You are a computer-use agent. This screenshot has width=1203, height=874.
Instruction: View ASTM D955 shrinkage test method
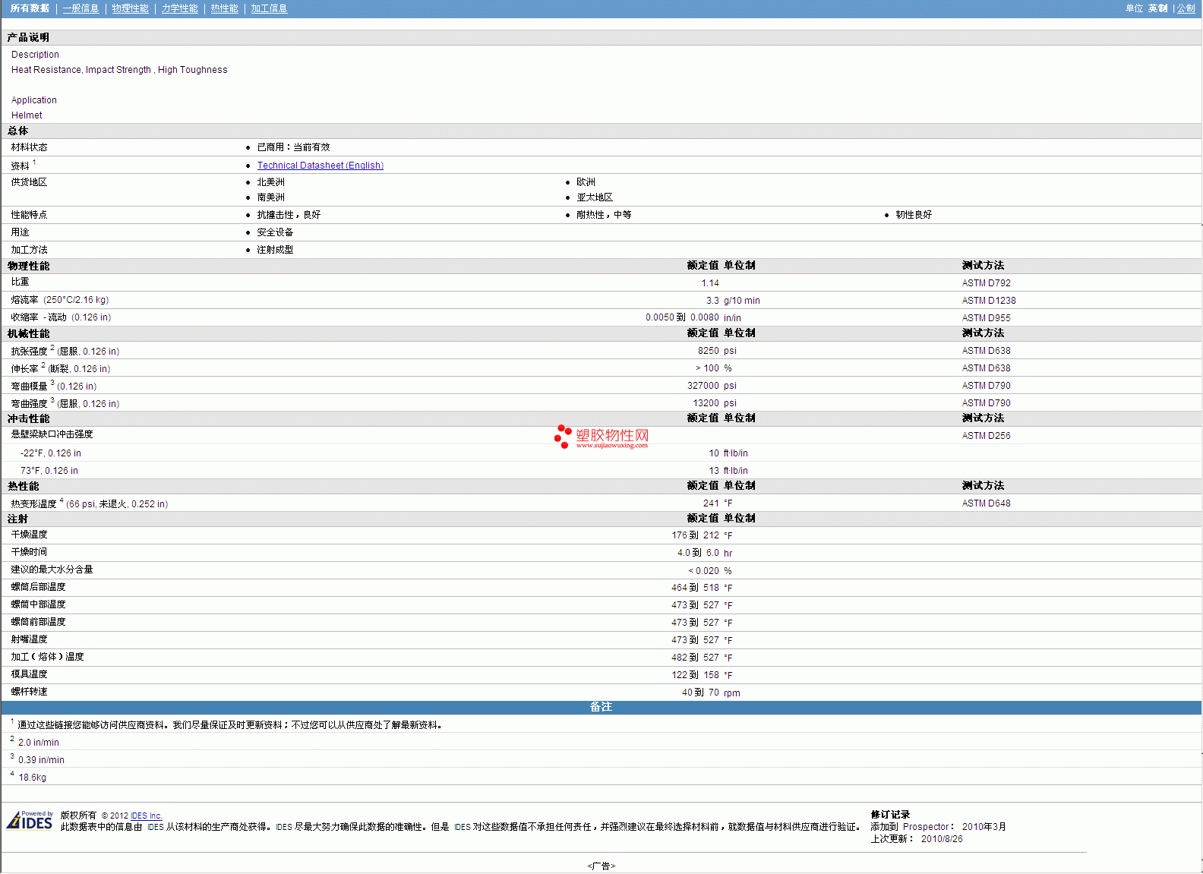click(x=986, y=318)
